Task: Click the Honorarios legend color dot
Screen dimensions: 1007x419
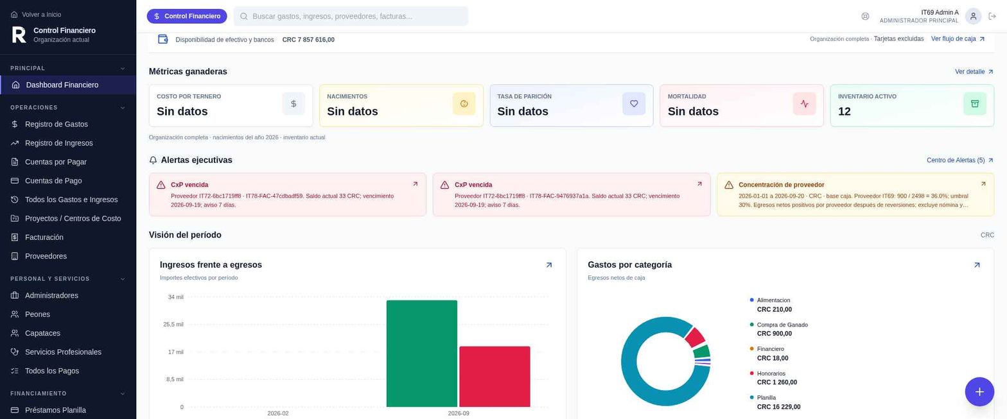Action: (751, 373)
